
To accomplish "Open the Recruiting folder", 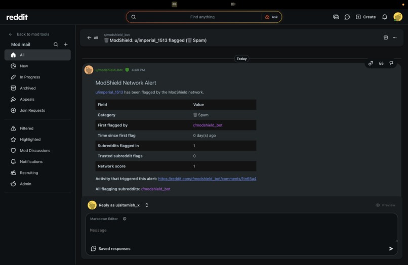I will click(x=37, y=172).
